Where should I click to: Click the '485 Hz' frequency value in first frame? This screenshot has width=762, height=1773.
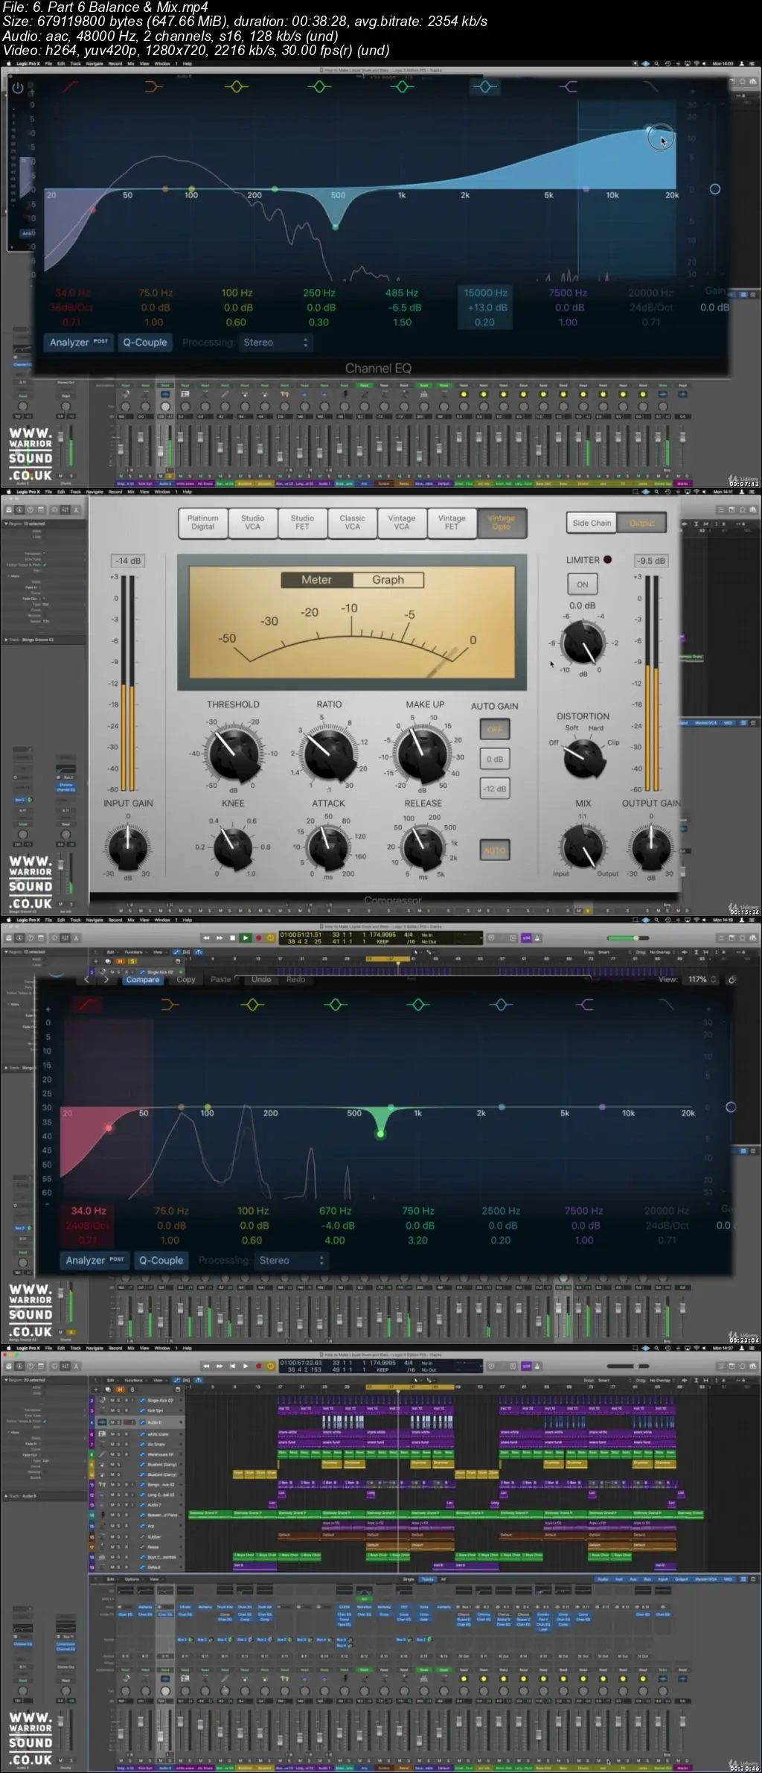[402, 293]
